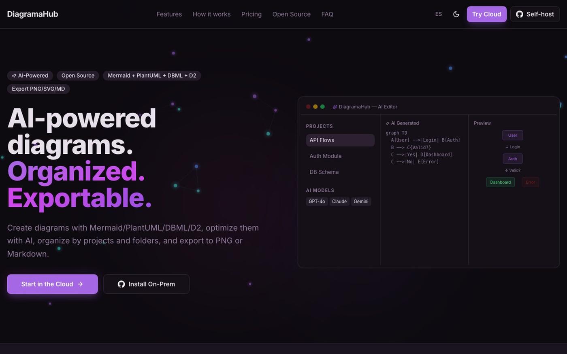Click the green window dot
The image size is (567, 354).
322,107
